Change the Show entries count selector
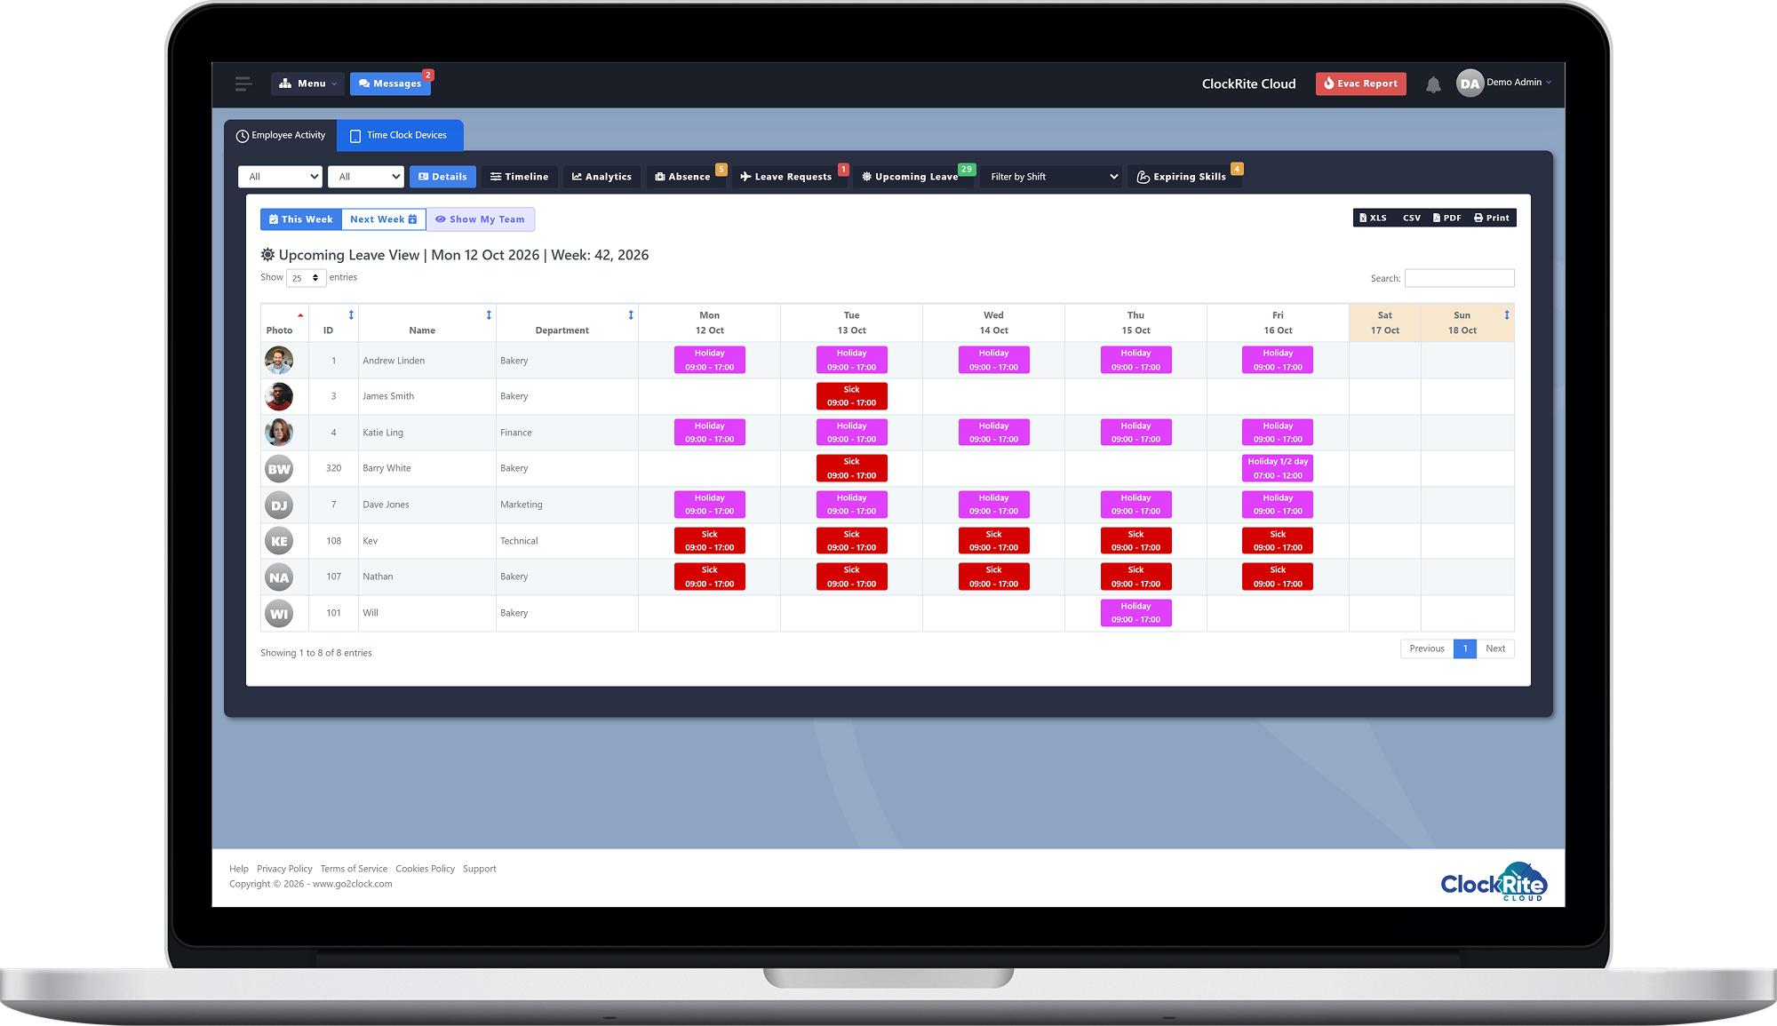 tap(306, 278)
